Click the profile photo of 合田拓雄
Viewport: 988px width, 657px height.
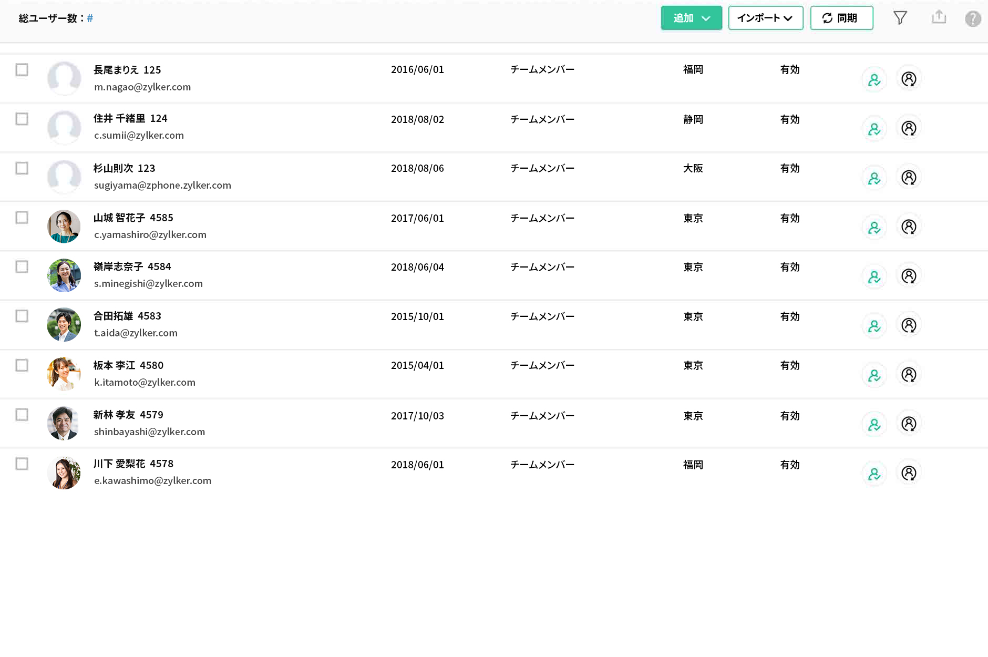tap(64, 325)
